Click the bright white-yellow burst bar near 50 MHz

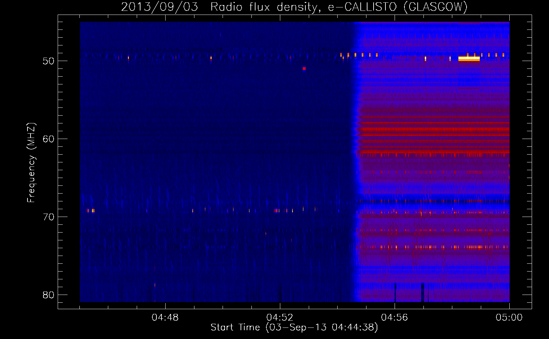click(469, 59)
